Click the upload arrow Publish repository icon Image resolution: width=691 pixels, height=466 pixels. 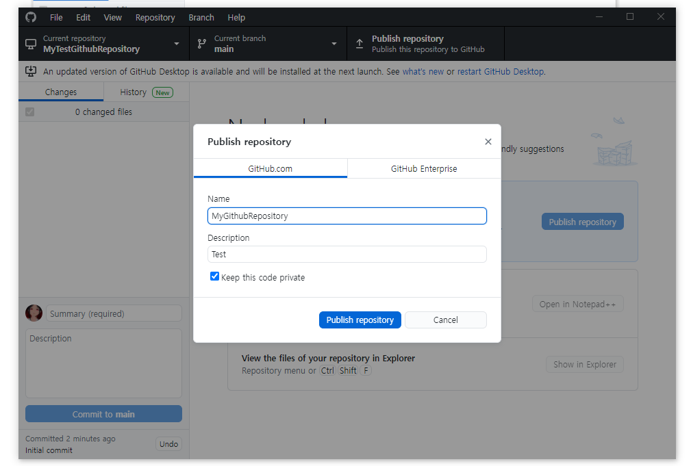pyautogui.click(x=360, y=44)
